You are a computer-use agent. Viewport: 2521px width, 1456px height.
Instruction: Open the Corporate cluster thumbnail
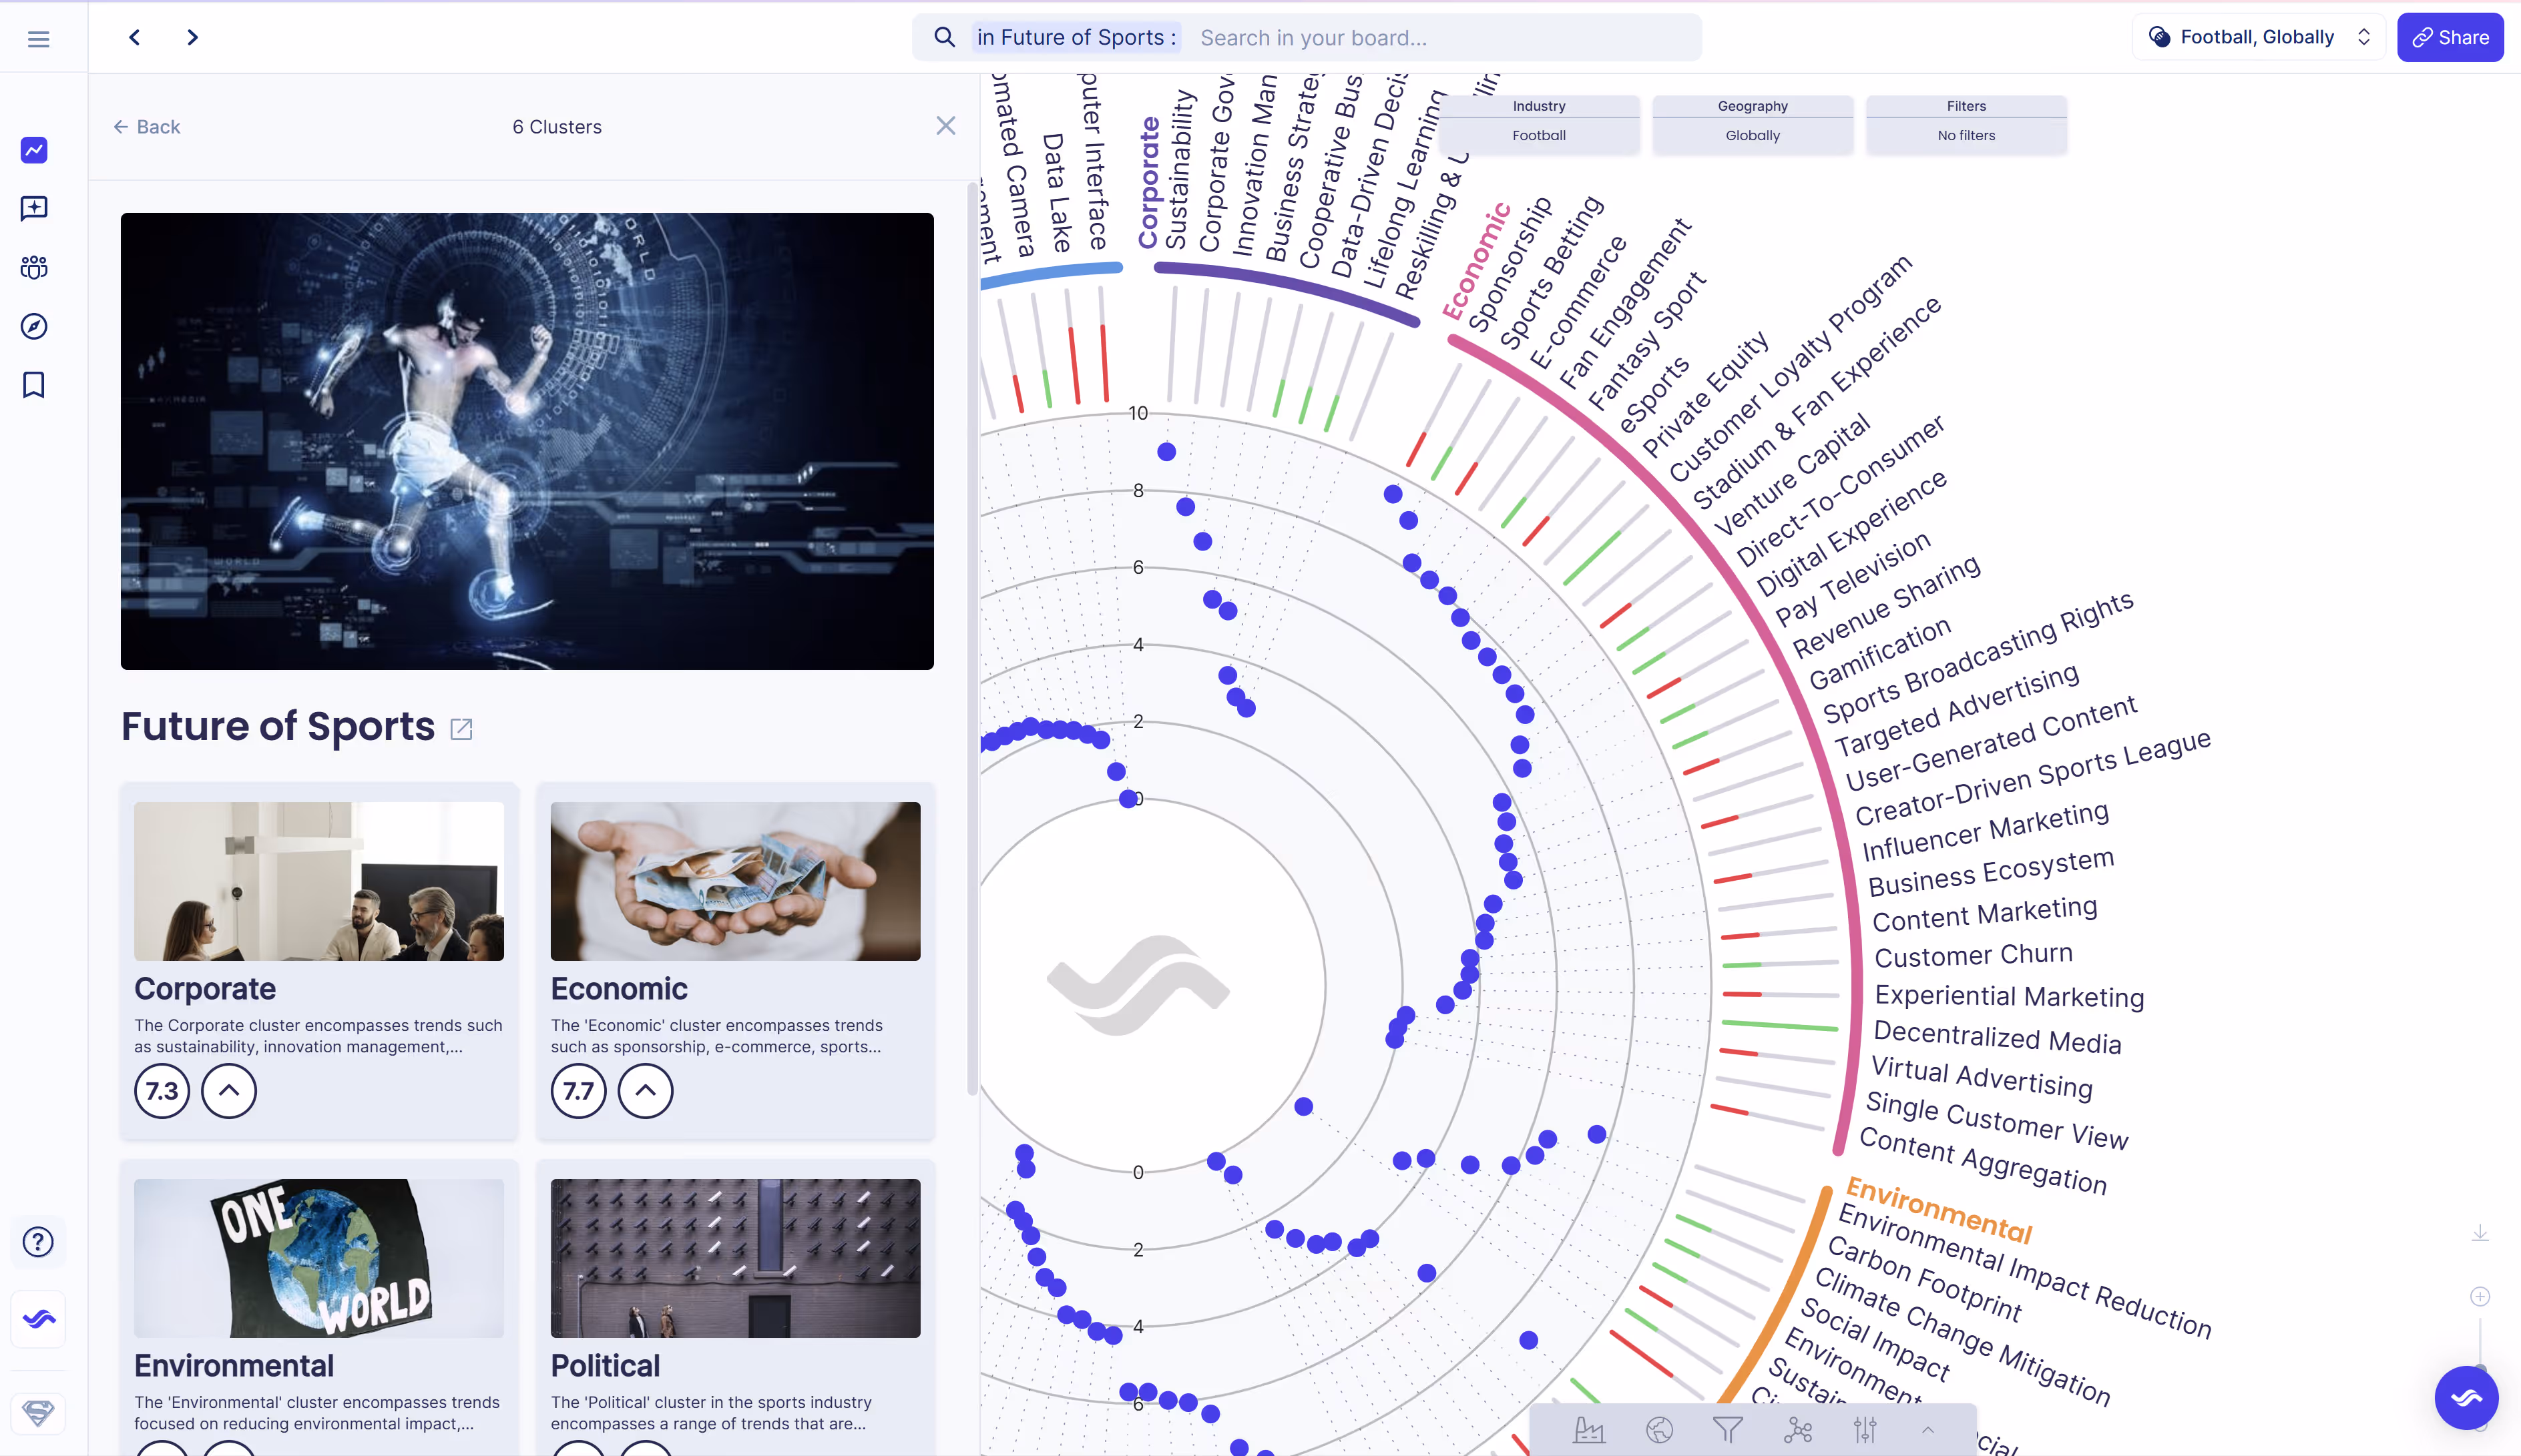319,881
